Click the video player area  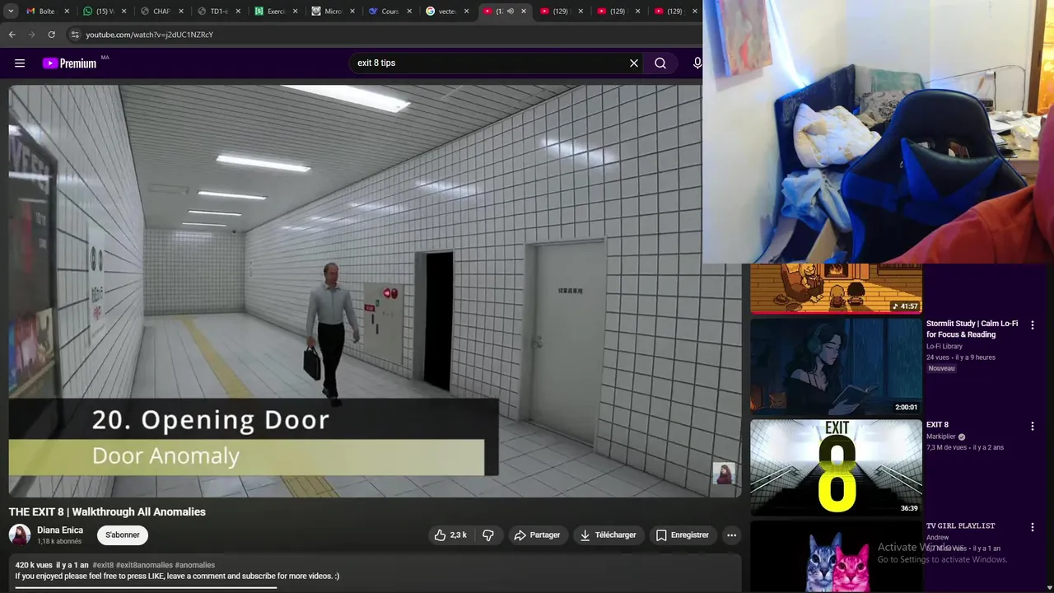pyautogui.click(x=375, y=290)
